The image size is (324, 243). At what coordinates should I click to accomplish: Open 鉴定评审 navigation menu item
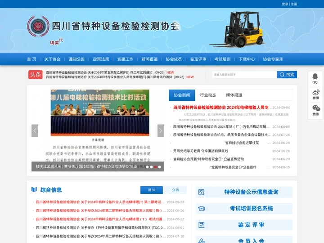tap(198, 59)
